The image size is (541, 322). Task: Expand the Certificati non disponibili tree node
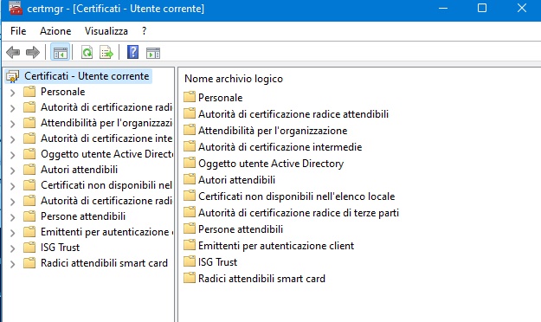(x=13, y=186)
